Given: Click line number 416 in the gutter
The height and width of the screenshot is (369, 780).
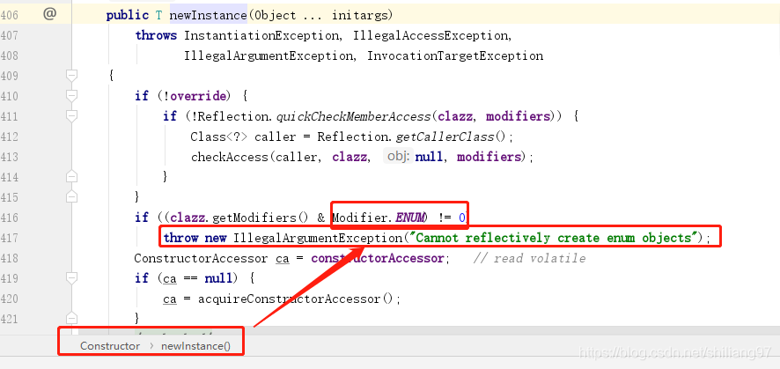Looking at the screenshot, I should tap(10, 218).
